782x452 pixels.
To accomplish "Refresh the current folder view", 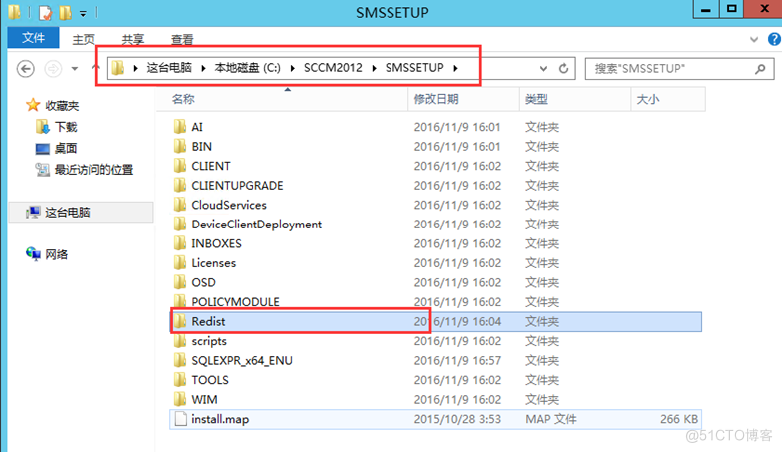I will click(563, 68).
